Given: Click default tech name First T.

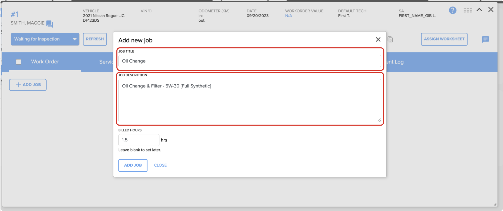Looking at the screenshot, I should [x=344, y=16].
